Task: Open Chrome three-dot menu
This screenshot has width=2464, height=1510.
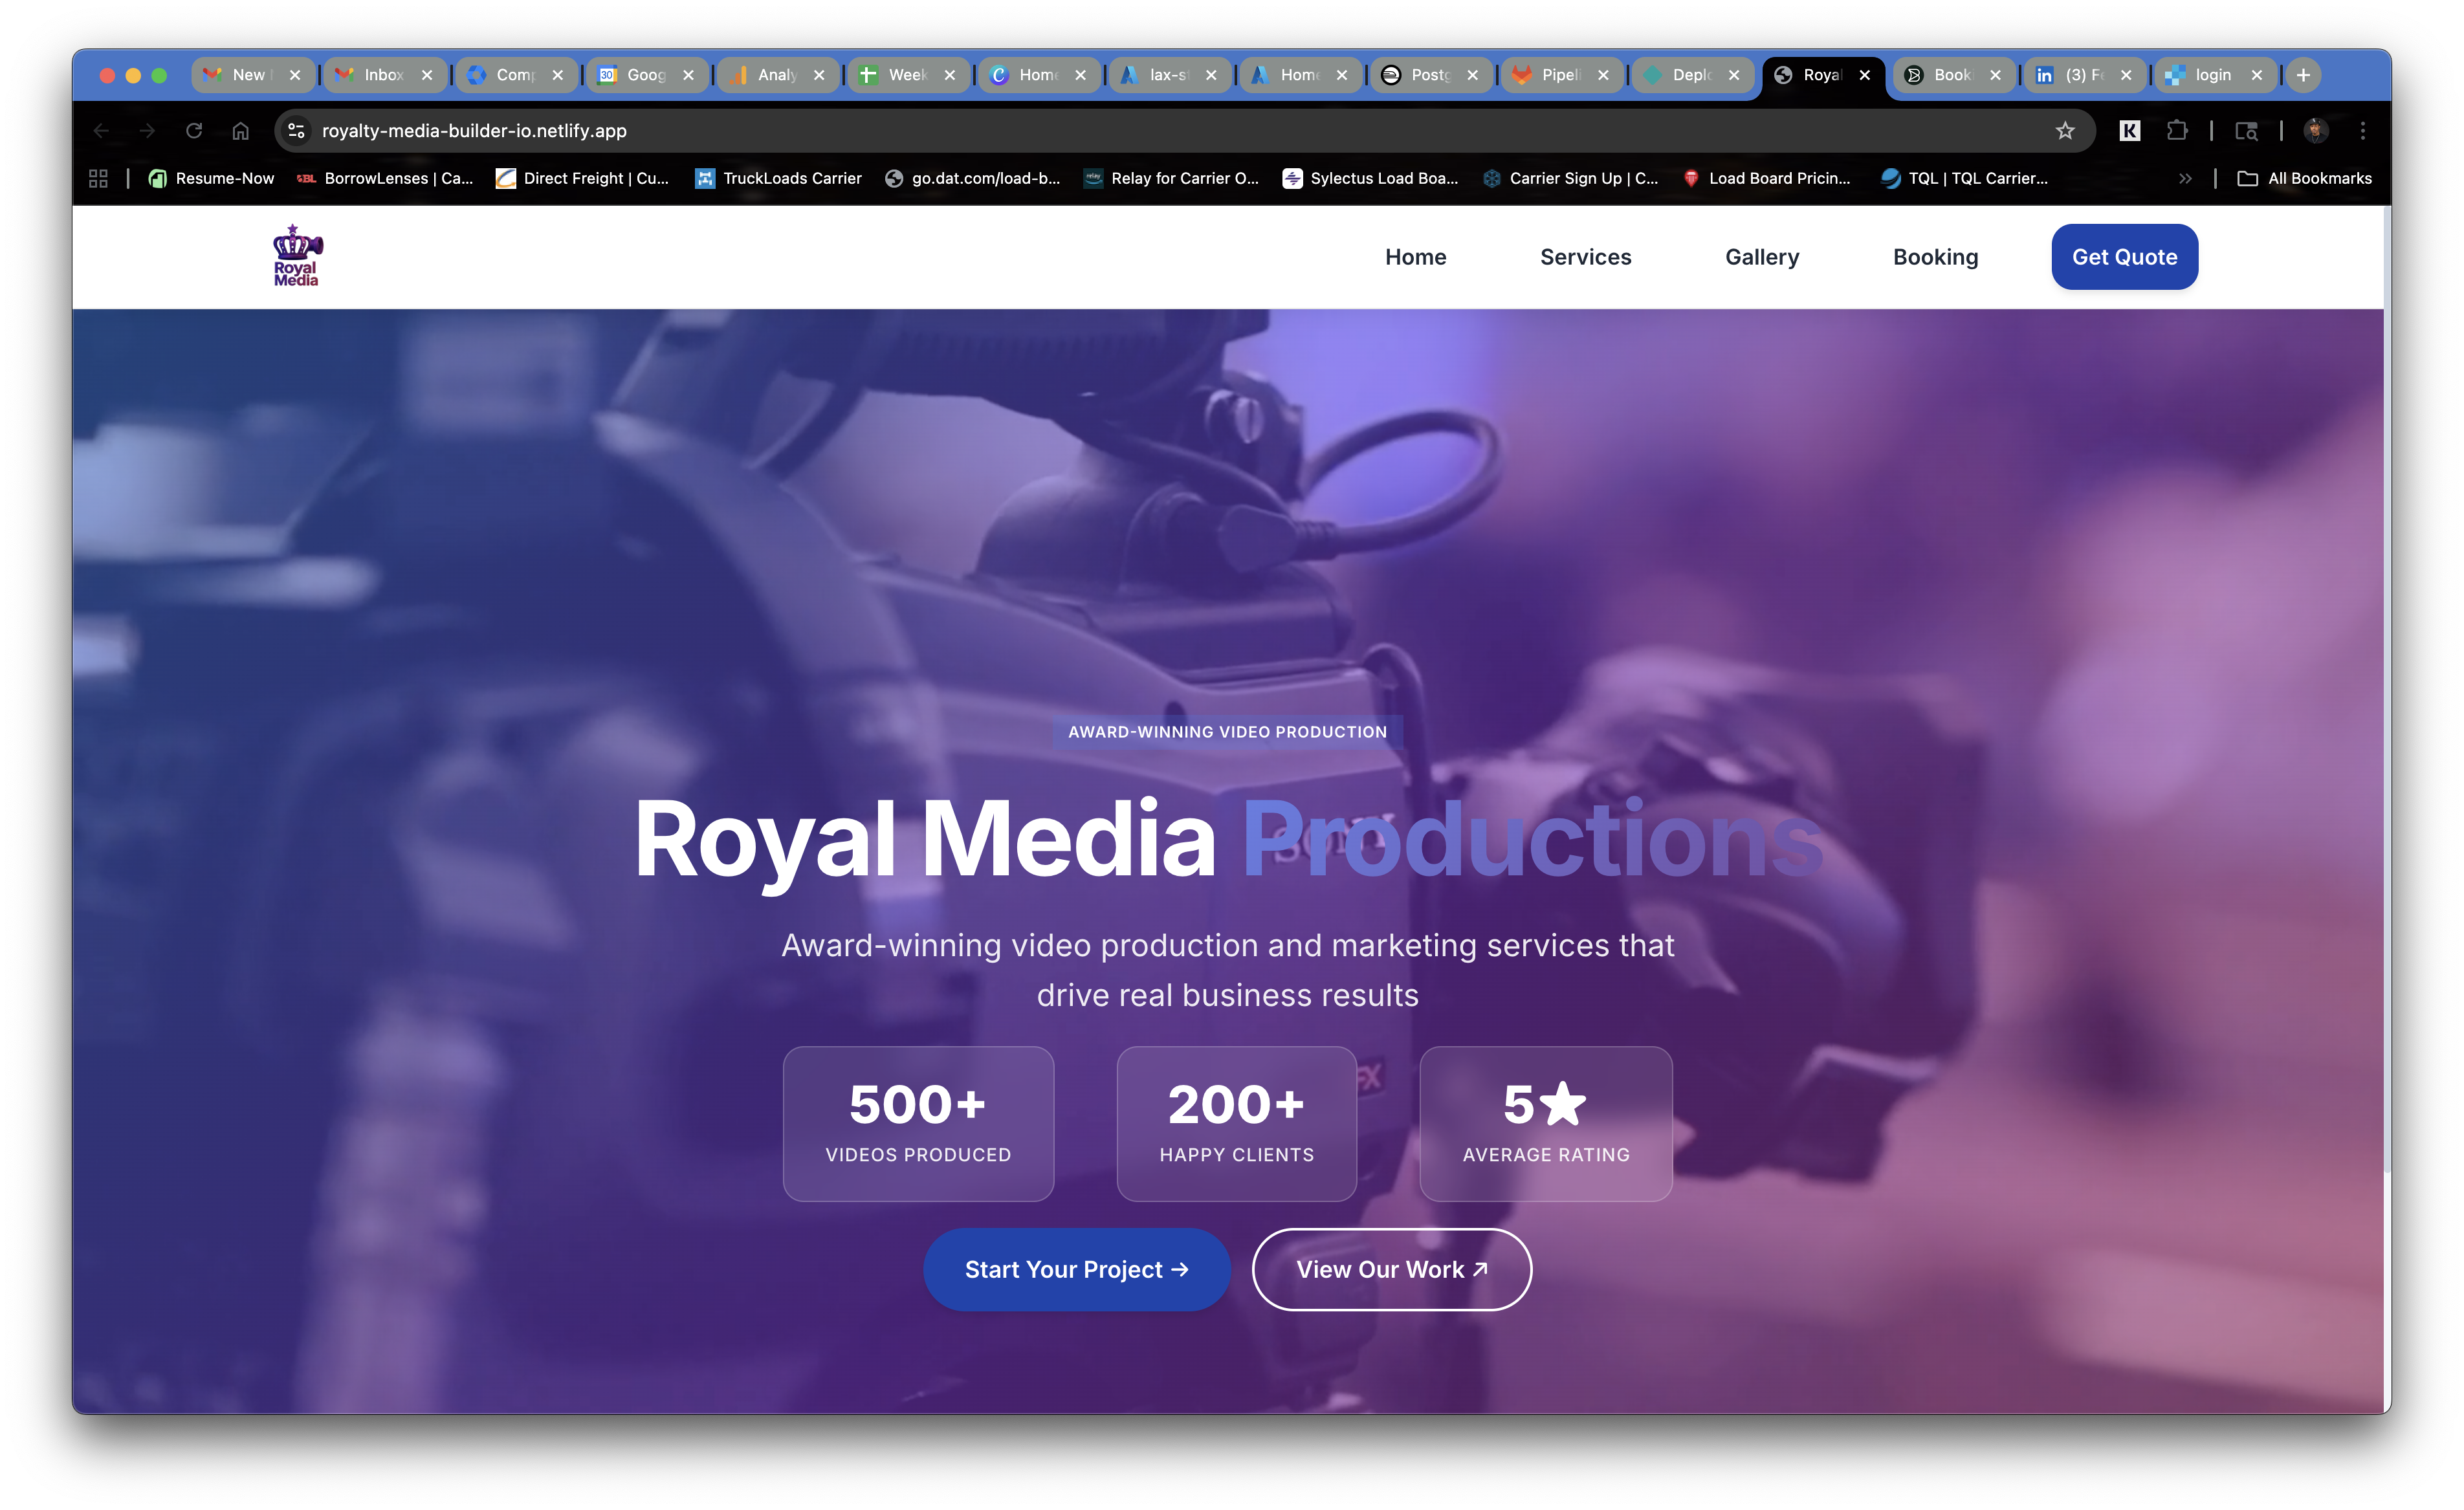Action: 2363,131
